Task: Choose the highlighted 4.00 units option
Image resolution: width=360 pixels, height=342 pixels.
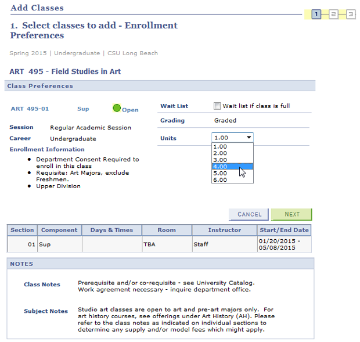Action: 232,167
